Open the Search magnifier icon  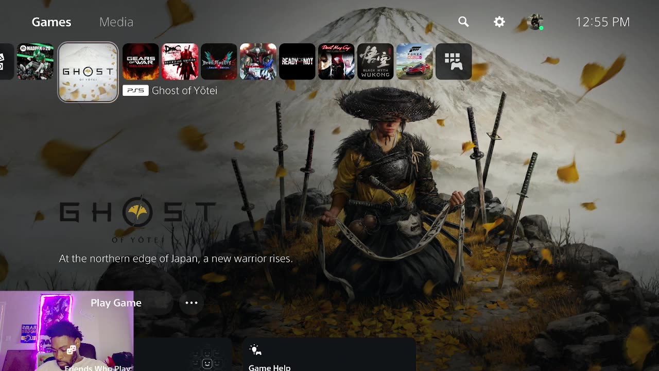[463, 22]
